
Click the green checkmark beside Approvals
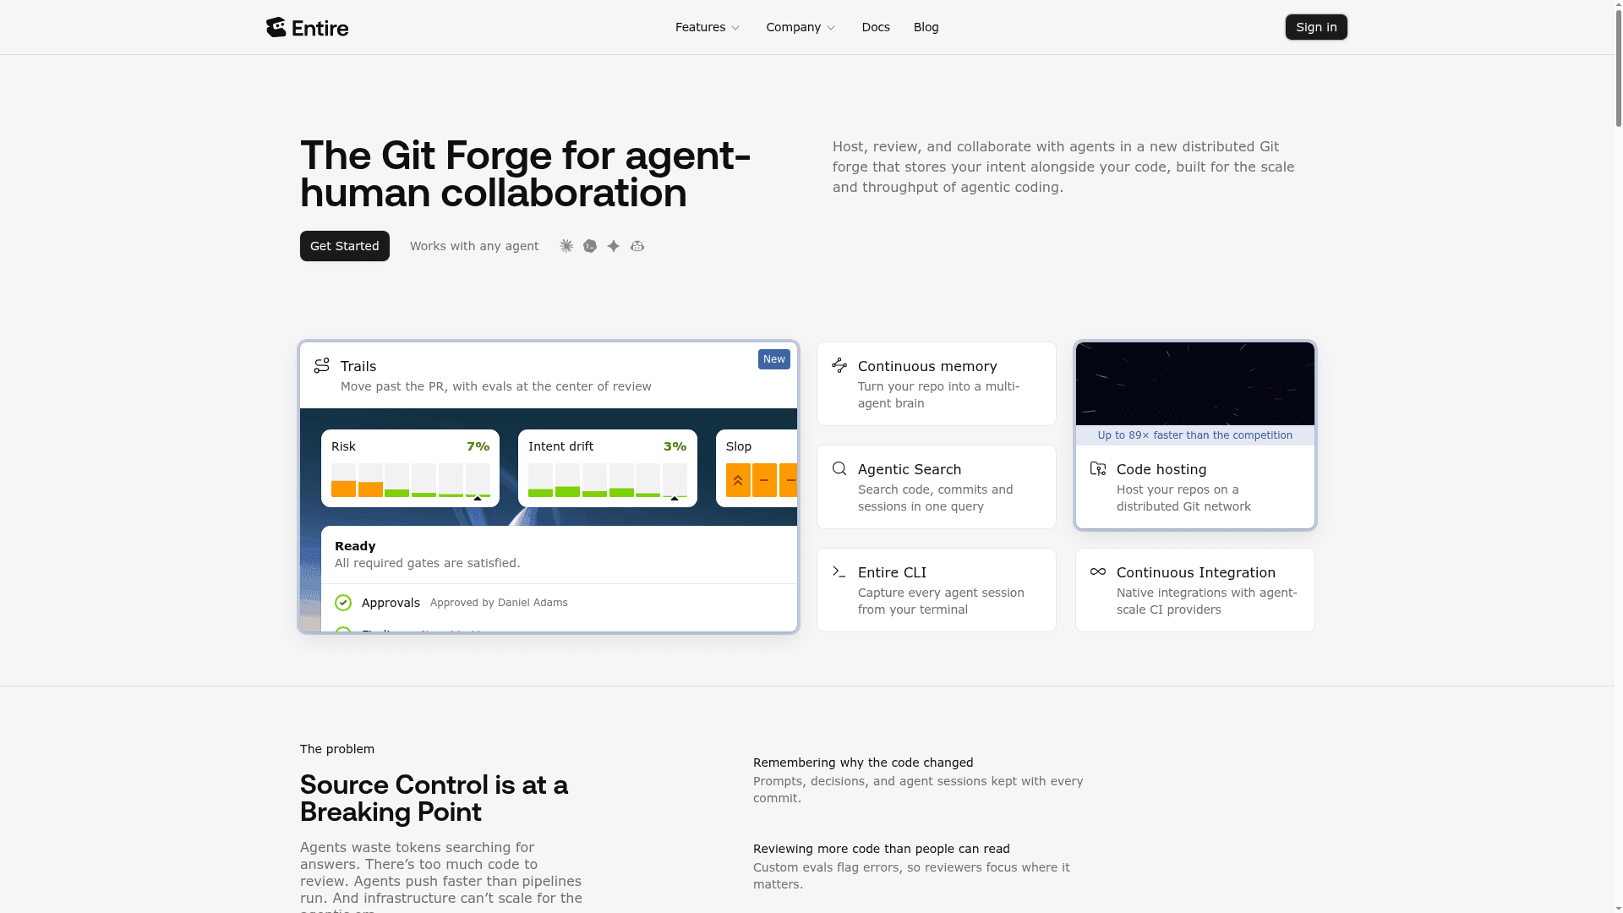click(x=343, y=603)
